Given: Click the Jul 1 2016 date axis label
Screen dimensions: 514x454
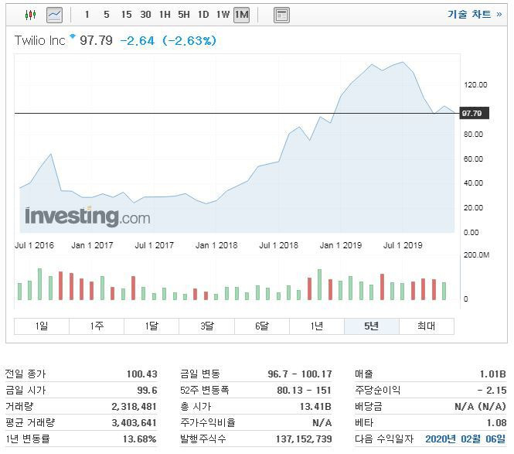Looking at the screenshot, I should [x=34, y=245].
